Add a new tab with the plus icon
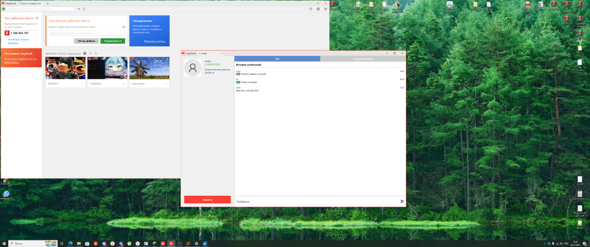 pyautogui.click(x=47, y=3)
